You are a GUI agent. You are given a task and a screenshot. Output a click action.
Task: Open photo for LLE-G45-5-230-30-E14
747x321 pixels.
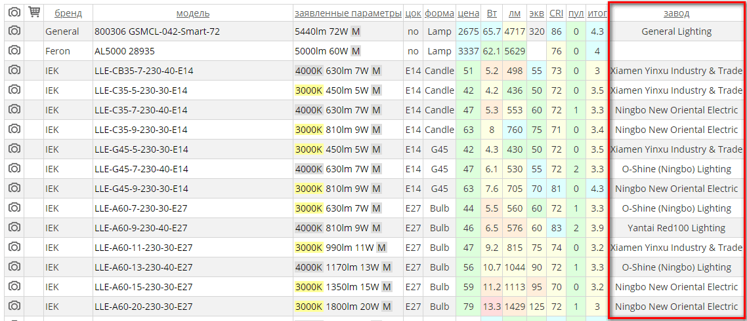[x=14, y=149]
